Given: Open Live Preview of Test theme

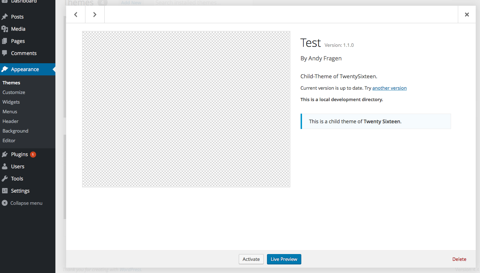Looking at the screenshot, I should 284,259.
